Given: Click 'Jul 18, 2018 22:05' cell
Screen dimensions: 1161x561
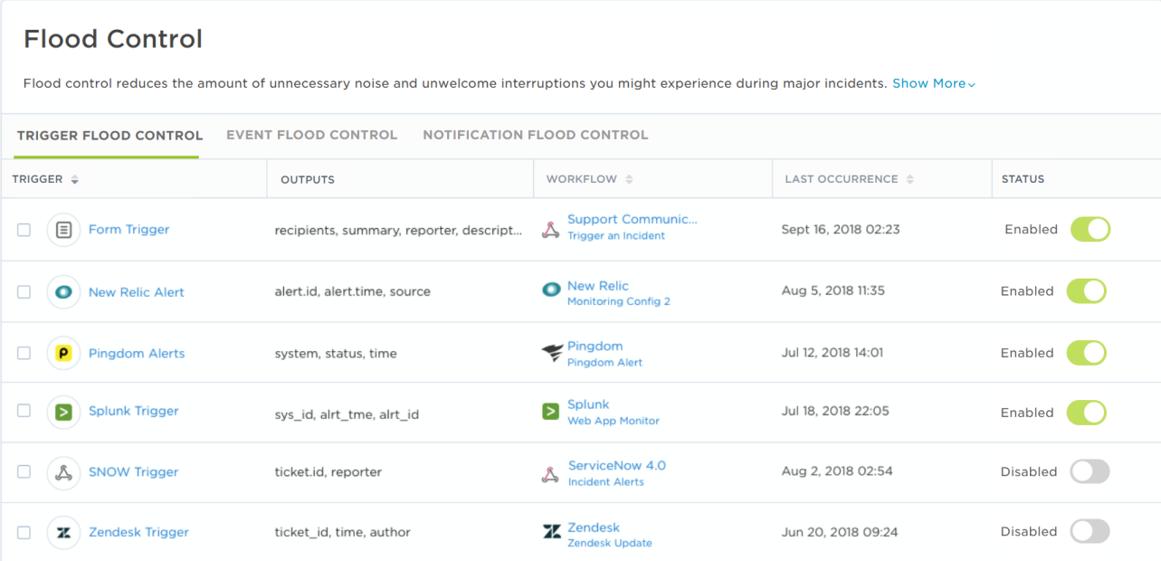Looking at the screenshot, I should pyautogui.click(x=835, y=411).
